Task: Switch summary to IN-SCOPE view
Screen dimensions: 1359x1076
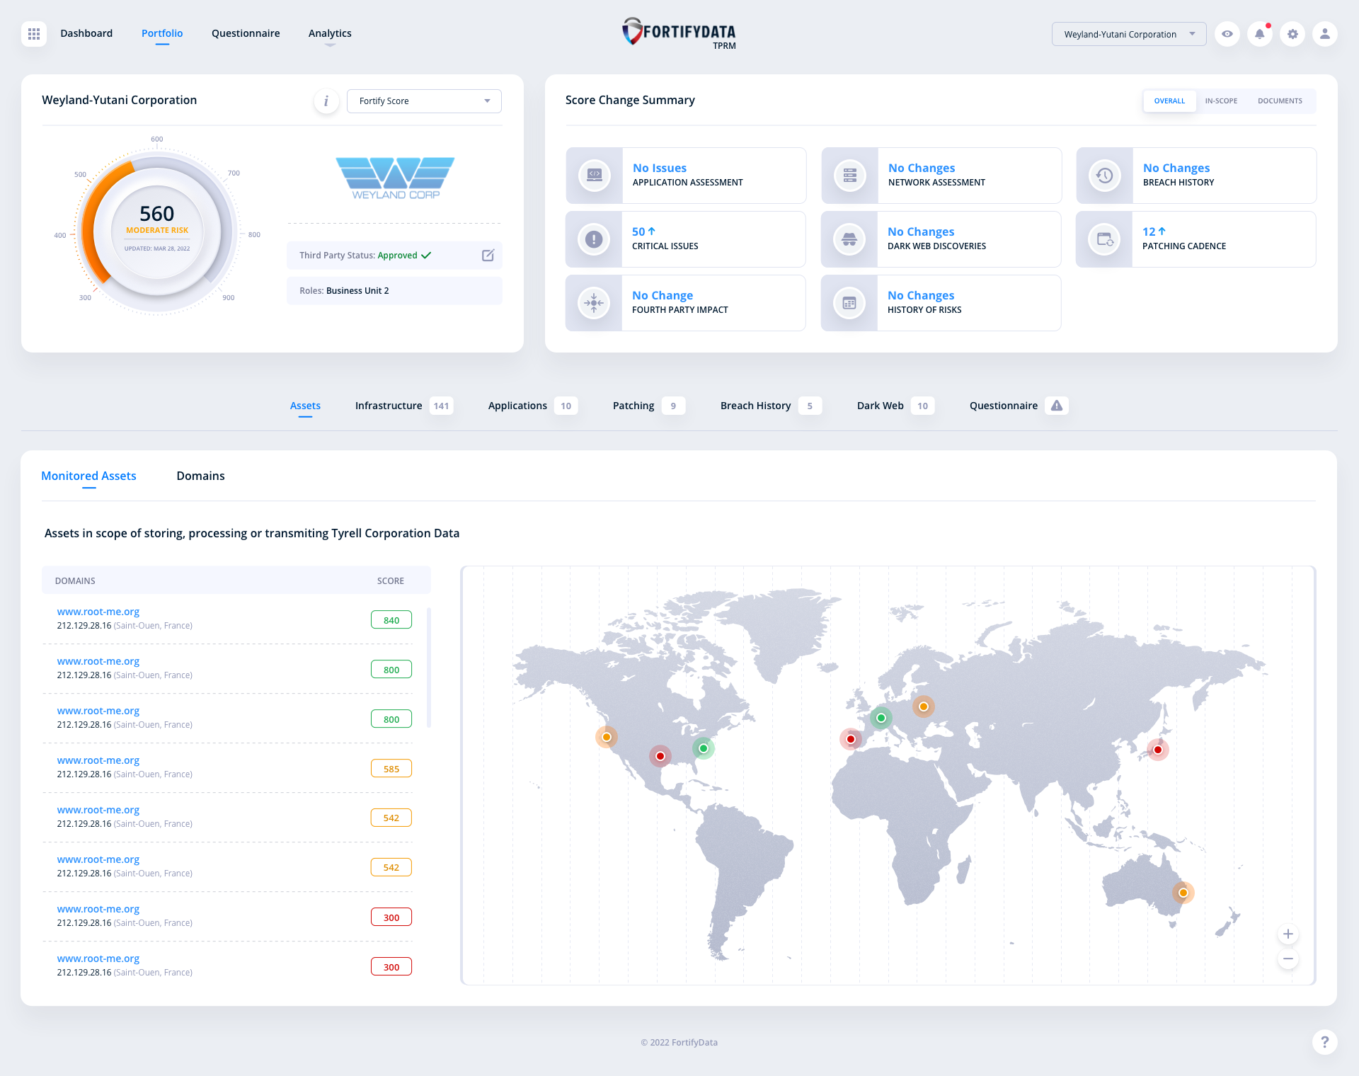Action: click(x=1221, y=101)
